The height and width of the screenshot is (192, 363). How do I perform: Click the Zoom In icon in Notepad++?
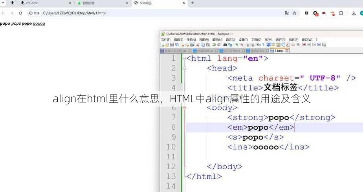pyautogui.click(x=236, y=45)
